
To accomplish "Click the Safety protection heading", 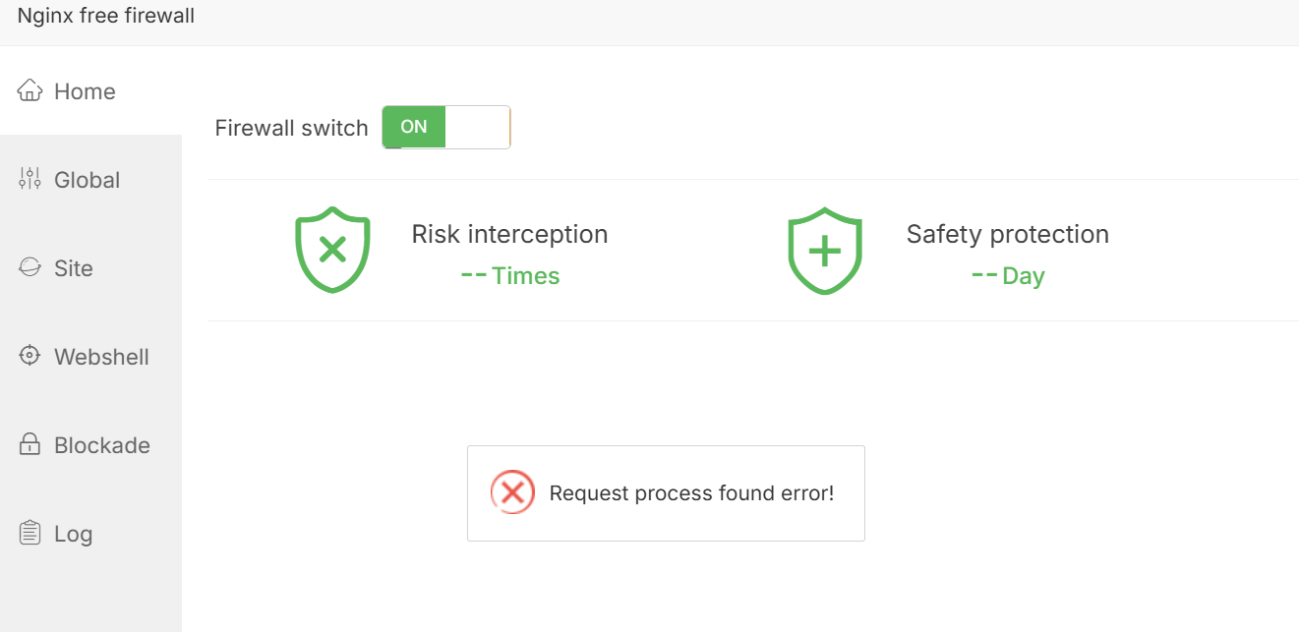I will [1007, 234].
